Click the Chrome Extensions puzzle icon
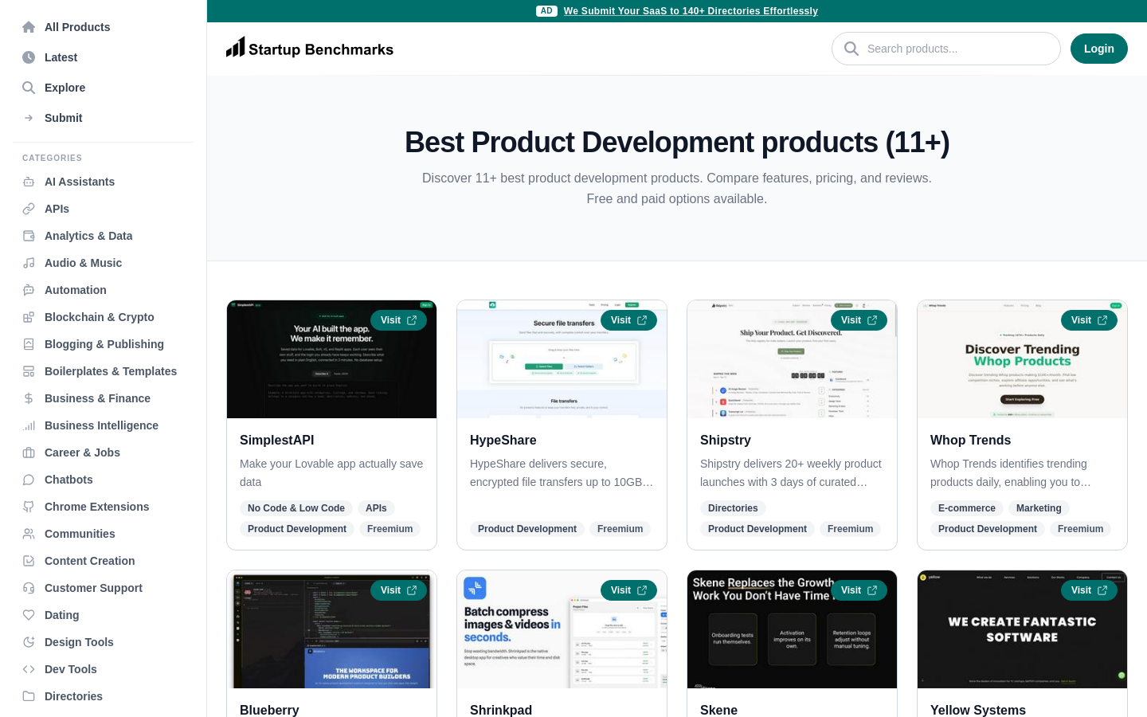This screenshot has height=717, width=1147. [x=29, y=507]
